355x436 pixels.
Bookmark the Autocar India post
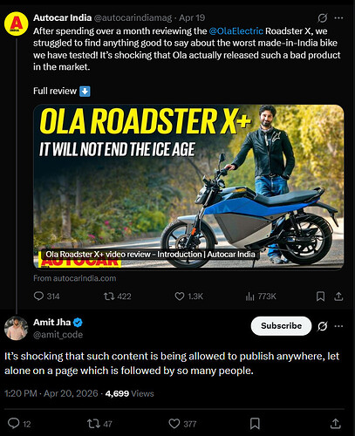click(320, 296)
